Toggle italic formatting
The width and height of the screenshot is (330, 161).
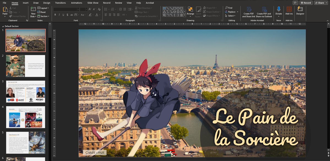pos(59,15)
